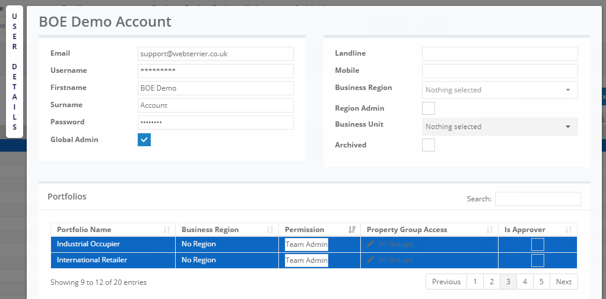Open the Business Region dropdown
Viewport: 606px width, 299px height.
point(500,90)
